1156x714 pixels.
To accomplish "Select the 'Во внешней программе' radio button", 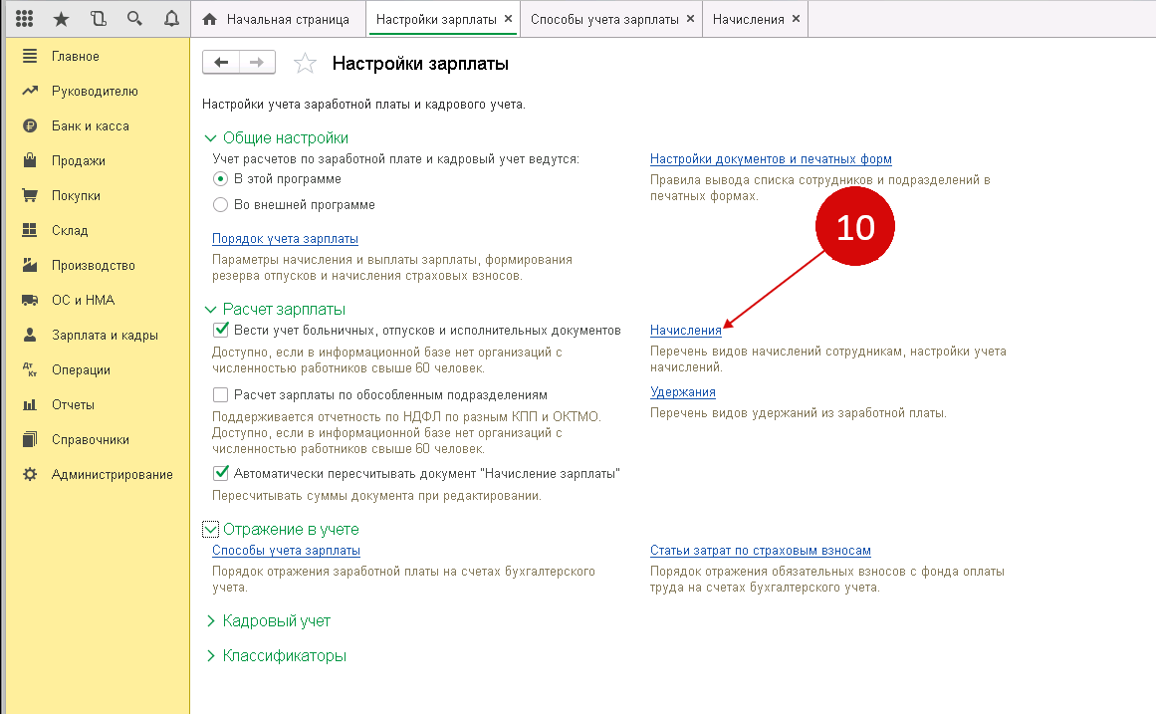I will pyautogui.click(x=221, y=205).
